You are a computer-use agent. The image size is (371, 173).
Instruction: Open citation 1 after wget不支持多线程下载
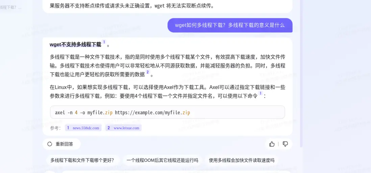click(x=104, y=42)
